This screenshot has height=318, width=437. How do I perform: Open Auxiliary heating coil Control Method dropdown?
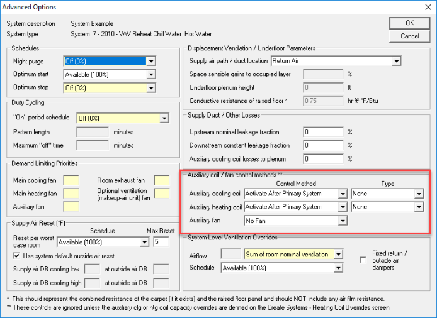coord(343,207)
